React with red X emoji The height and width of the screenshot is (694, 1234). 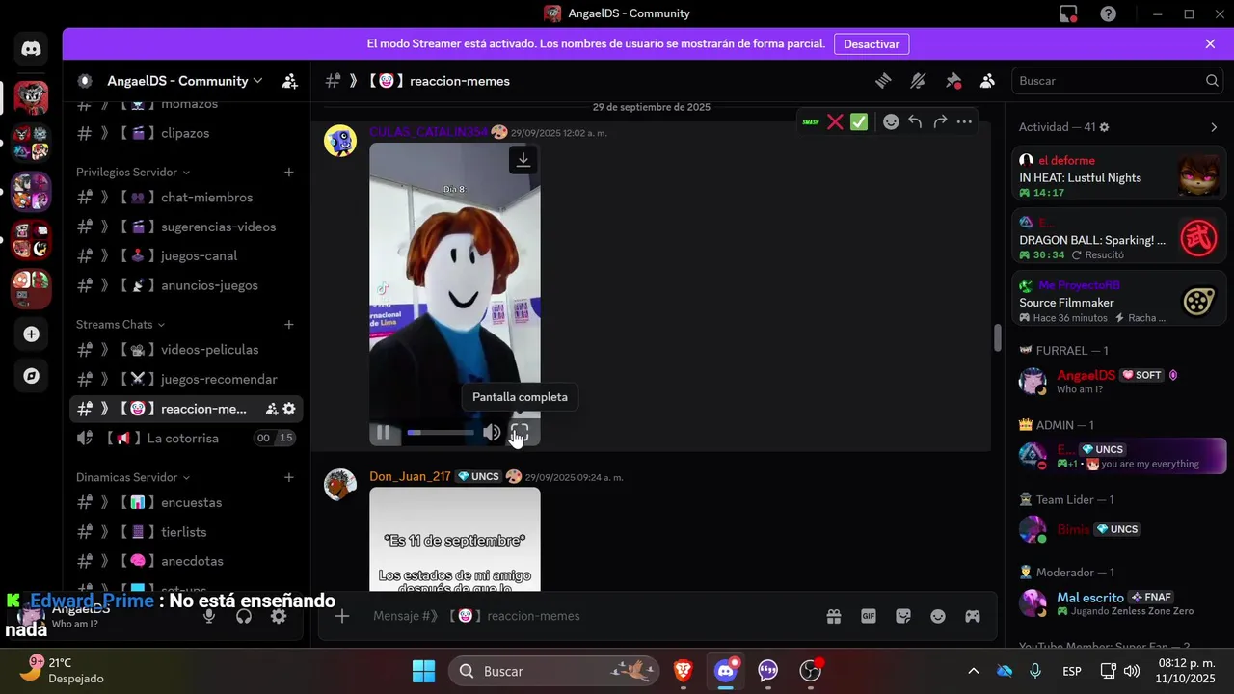click(x=835, y=121)
